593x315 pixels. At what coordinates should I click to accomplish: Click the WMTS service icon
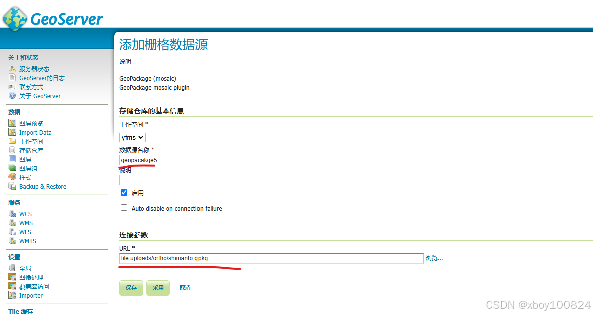12,241
